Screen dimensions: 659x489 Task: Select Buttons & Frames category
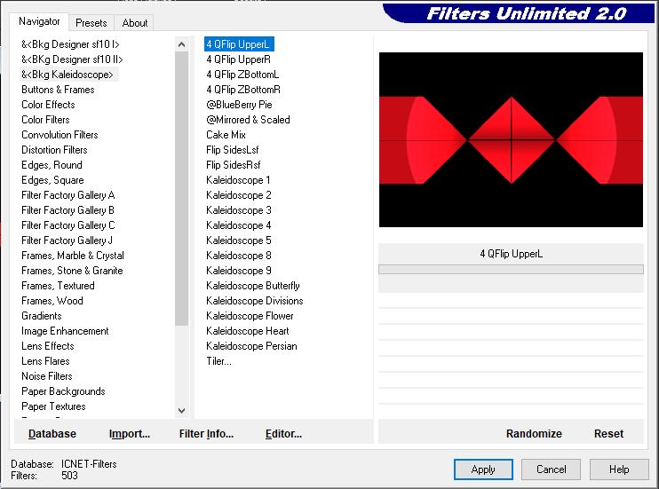(x=58, y=90)
